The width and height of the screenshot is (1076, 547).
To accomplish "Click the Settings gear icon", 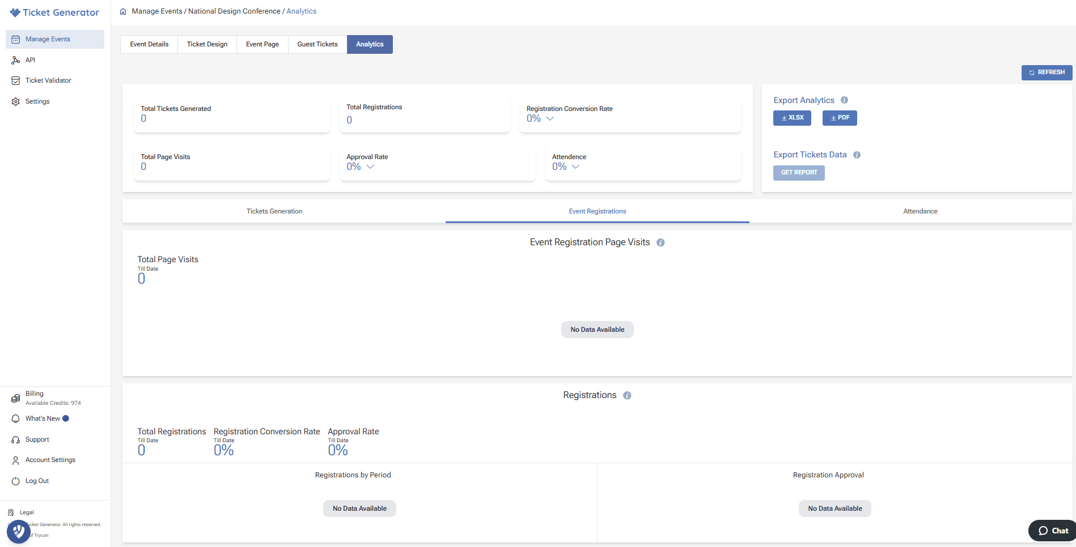I will pyautogui.click(x=16, y=102).
